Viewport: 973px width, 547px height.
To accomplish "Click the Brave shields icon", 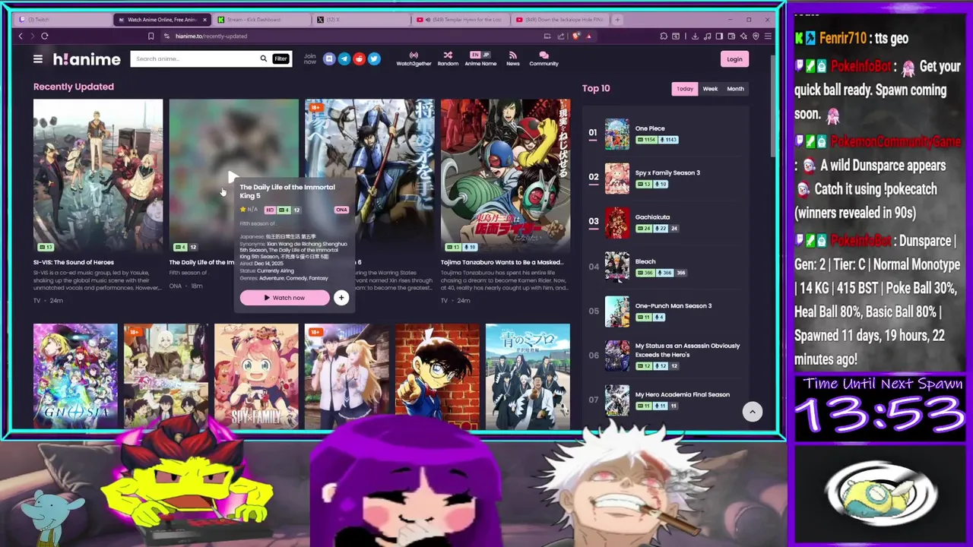I will click(x=576, y=36).
